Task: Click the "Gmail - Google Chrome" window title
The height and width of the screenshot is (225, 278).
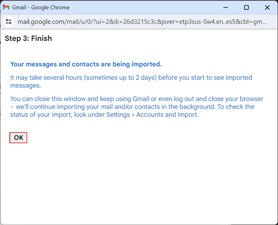Action: click(x=41, y=7)
